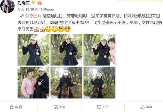This screenshot has height=112, width=163.
Task: Open the 分享图片 link
Action: click(33, 16)
